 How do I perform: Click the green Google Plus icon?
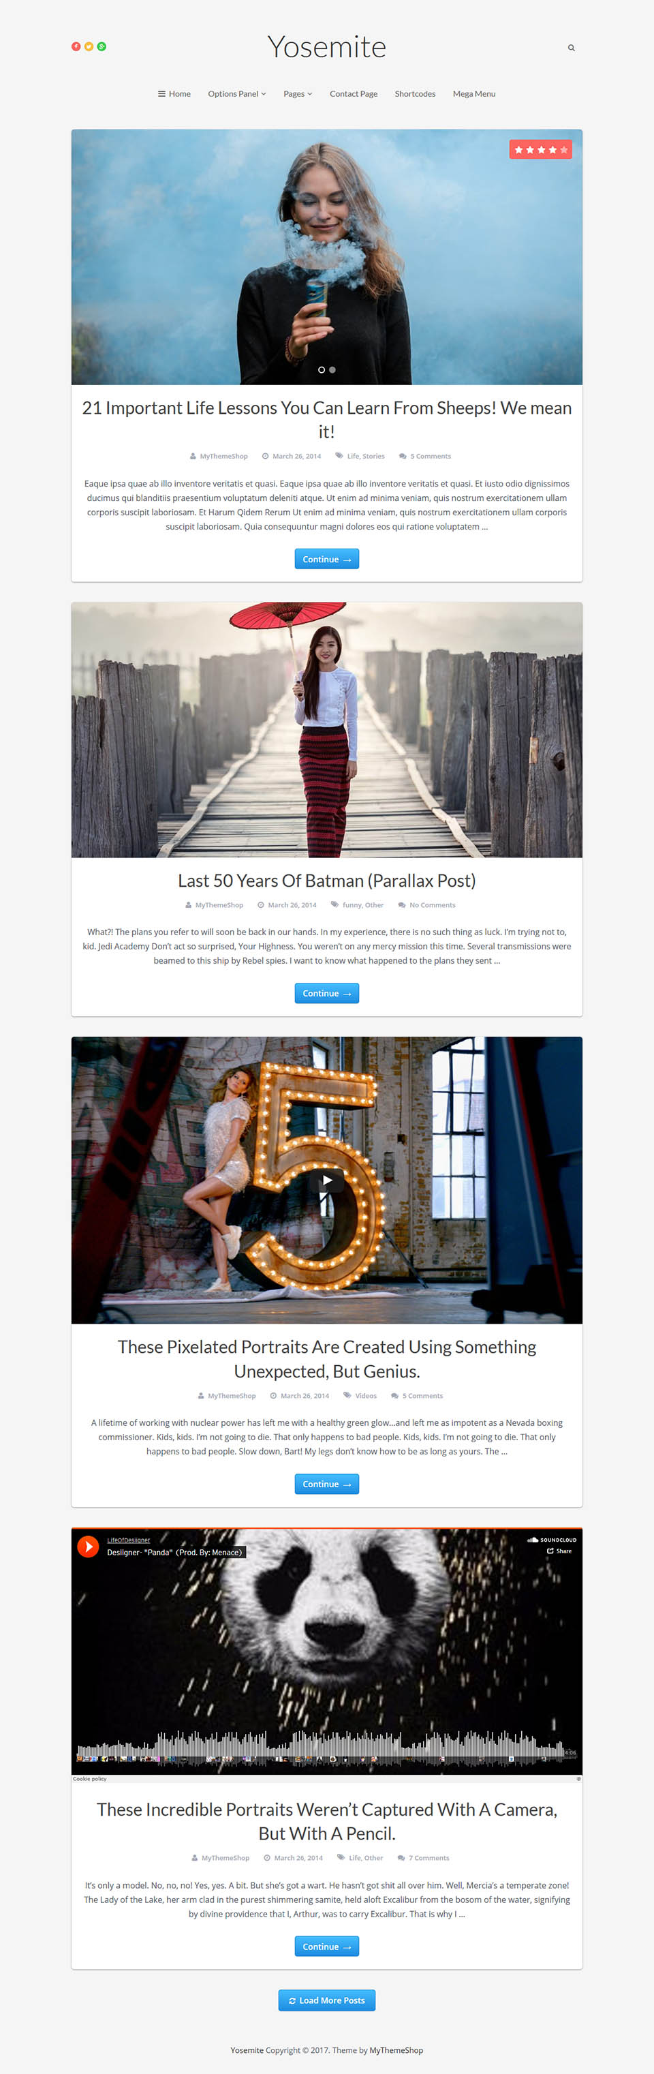[x=102, y=47]
